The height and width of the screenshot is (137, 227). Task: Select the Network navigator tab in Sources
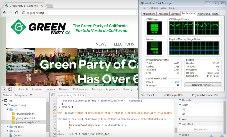point(8,95)
